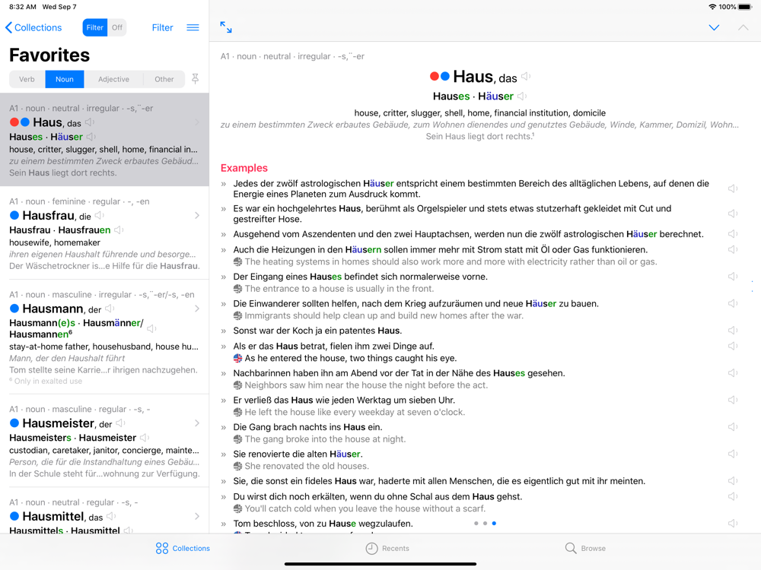Click the Wi-Fi indicator in status bar
Screen dimensions: 761x570
coord(712,7)
